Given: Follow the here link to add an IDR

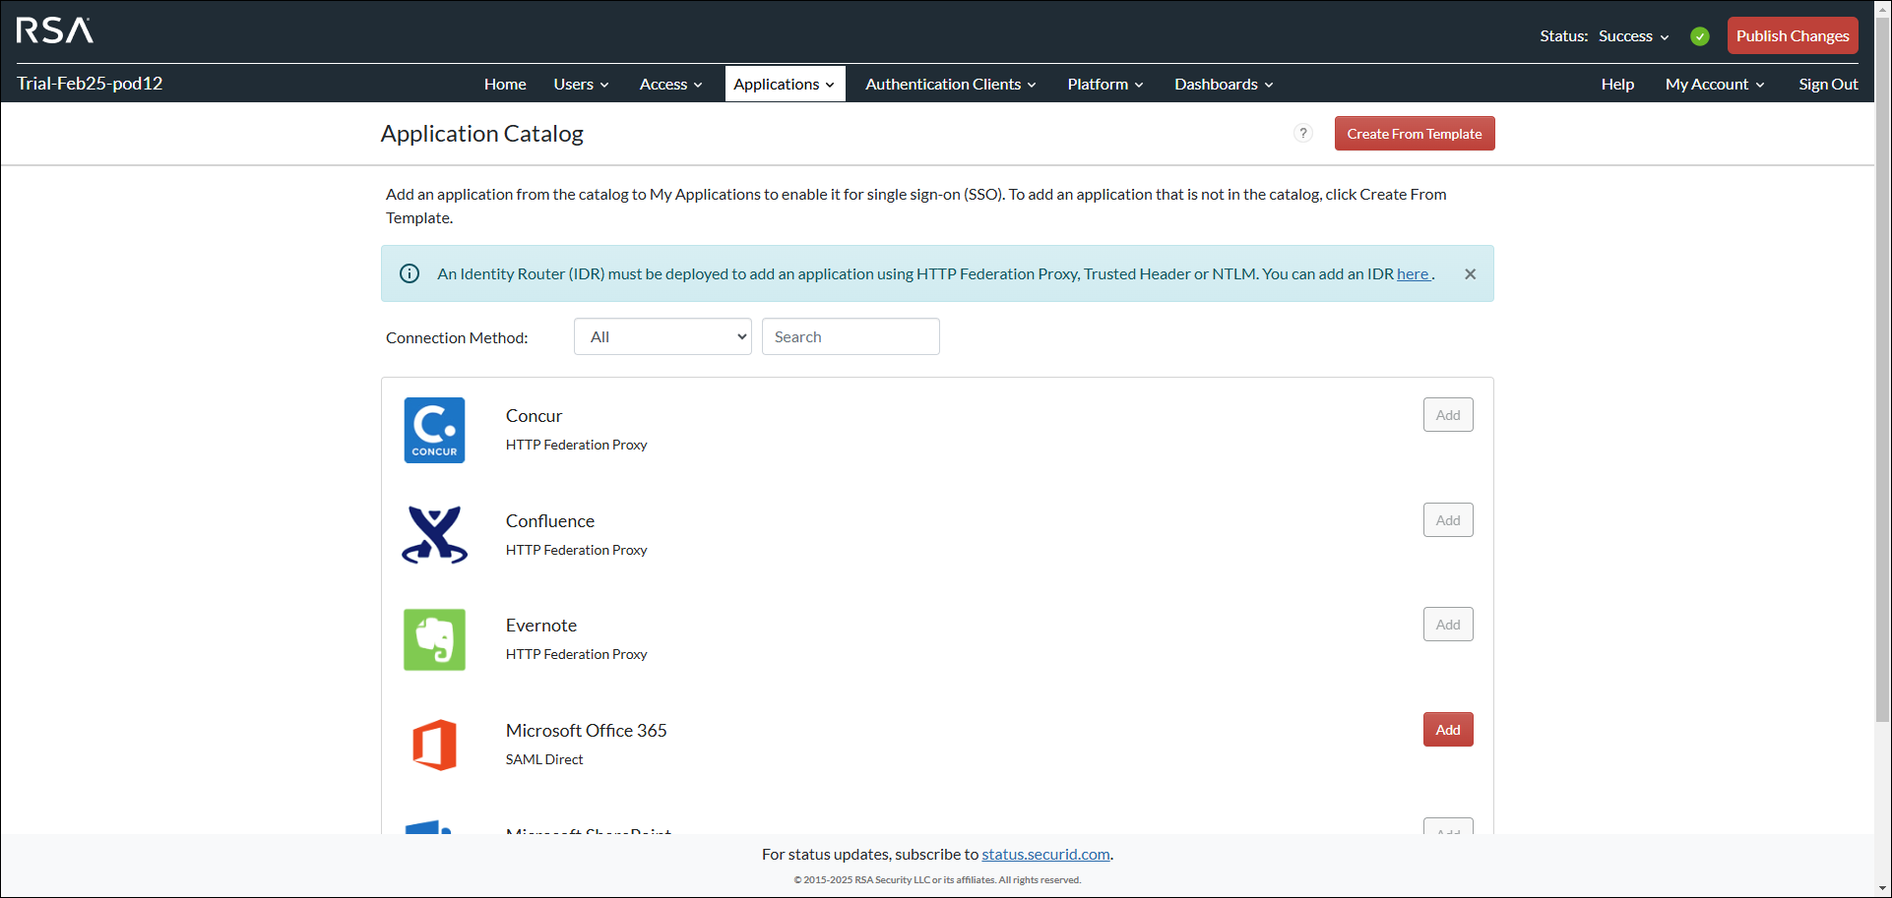Looking at the screenshot, I should (1413, 273).
